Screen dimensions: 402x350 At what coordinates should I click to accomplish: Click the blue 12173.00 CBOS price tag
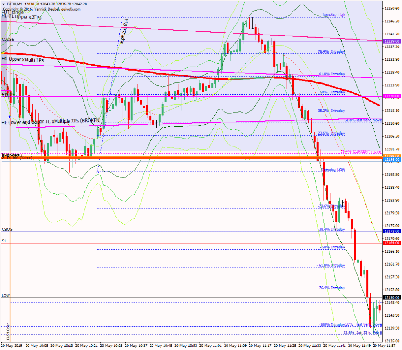(x=391, y=232)
